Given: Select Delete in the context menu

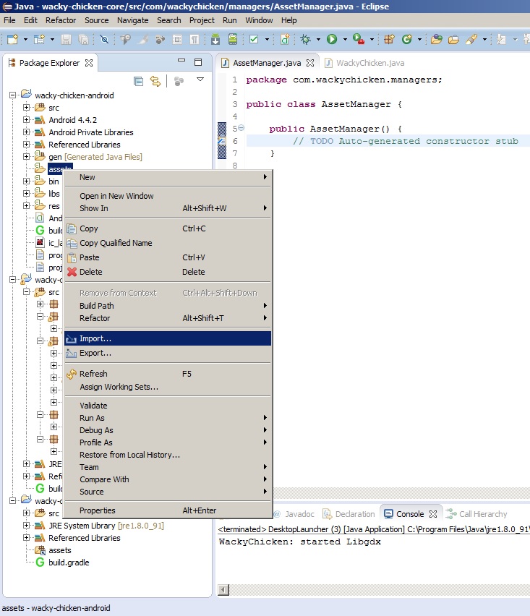Looking at the screenshot, I should point(168,272).
